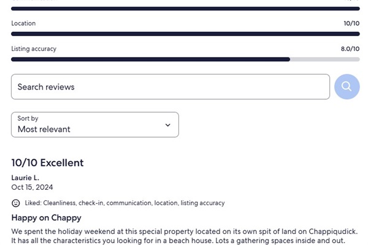Screen dimensions: 368x245
Task: Open the Sort by Most relevant dropdown
Action: pos(95,125)
